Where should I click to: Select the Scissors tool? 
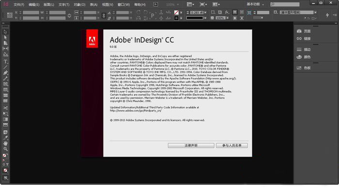click(5, 108)
